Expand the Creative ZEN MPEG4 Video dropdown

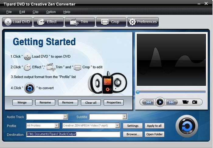click(x=117, y=126)
